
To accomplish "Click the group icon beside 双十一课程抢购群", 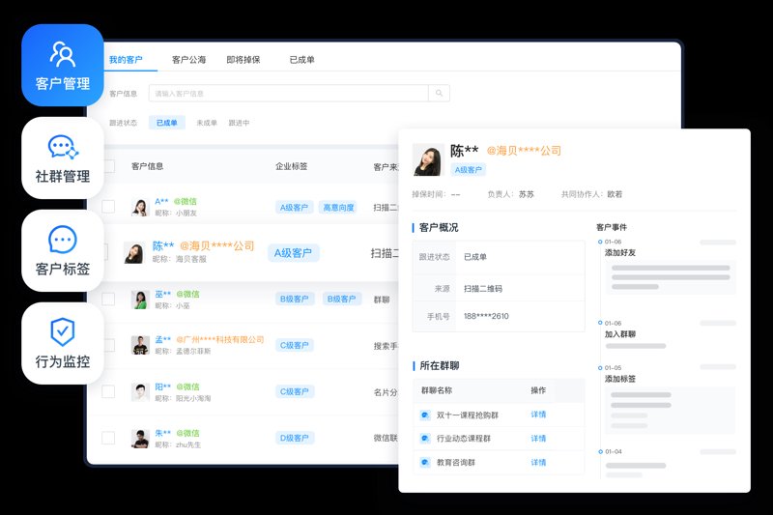I will (424, 415).
